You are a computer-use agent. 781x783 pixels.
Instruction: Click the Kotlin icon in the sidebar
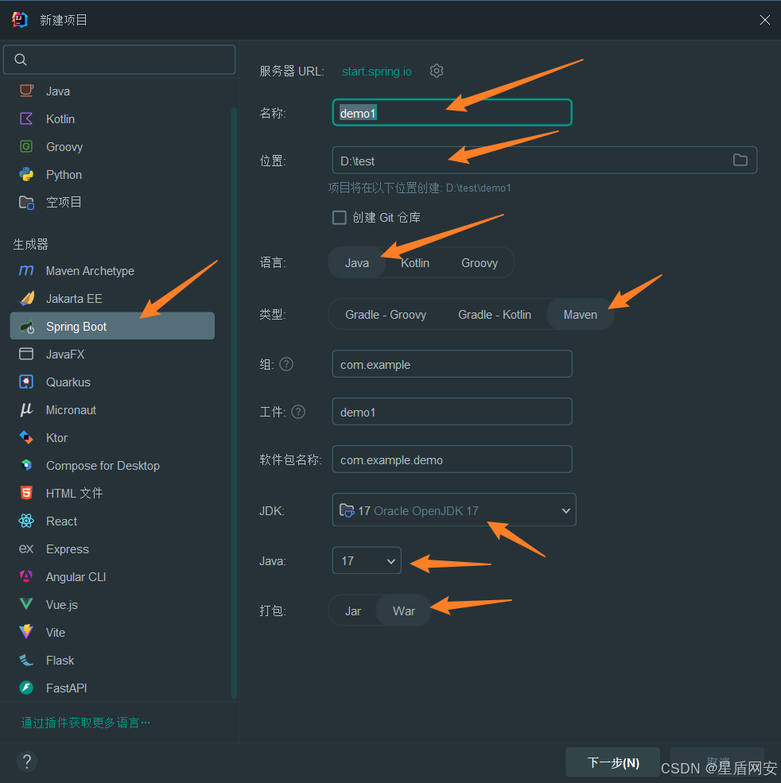[x=26, y=119]
